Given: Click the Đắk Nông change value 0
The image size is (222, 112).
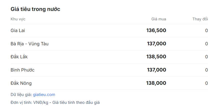Looking at the screenshot, I should pyautogui.click(x=206, y=83).
